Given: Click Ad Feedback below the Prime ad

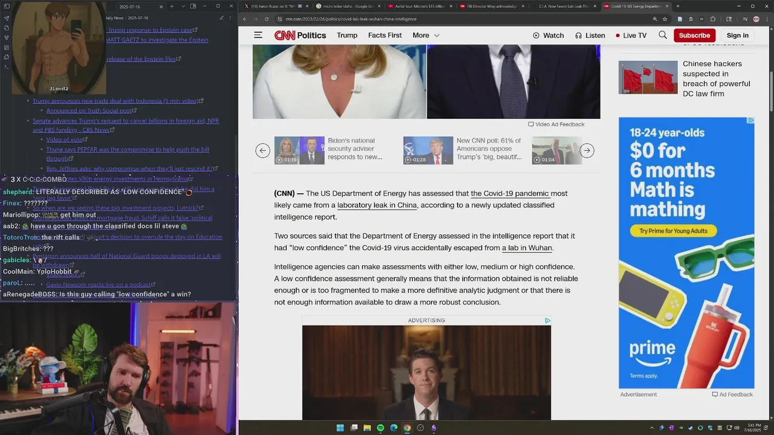Looking at the screenshot, I should pyautogui.click(x=732, y=395).
